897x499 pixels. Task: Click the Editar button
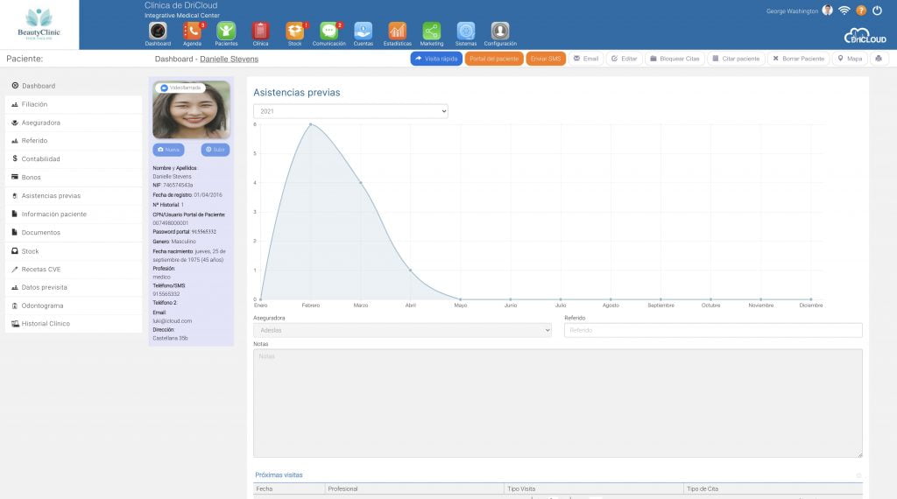click(x=624, y=59)
